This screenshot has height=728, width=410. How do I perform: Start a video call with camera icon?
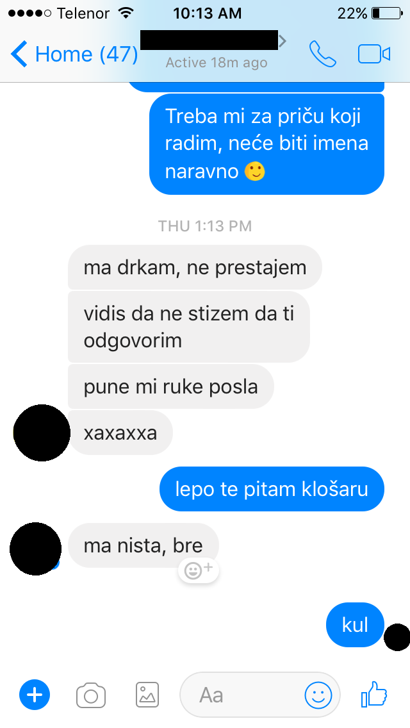click(x=373, y=54)
